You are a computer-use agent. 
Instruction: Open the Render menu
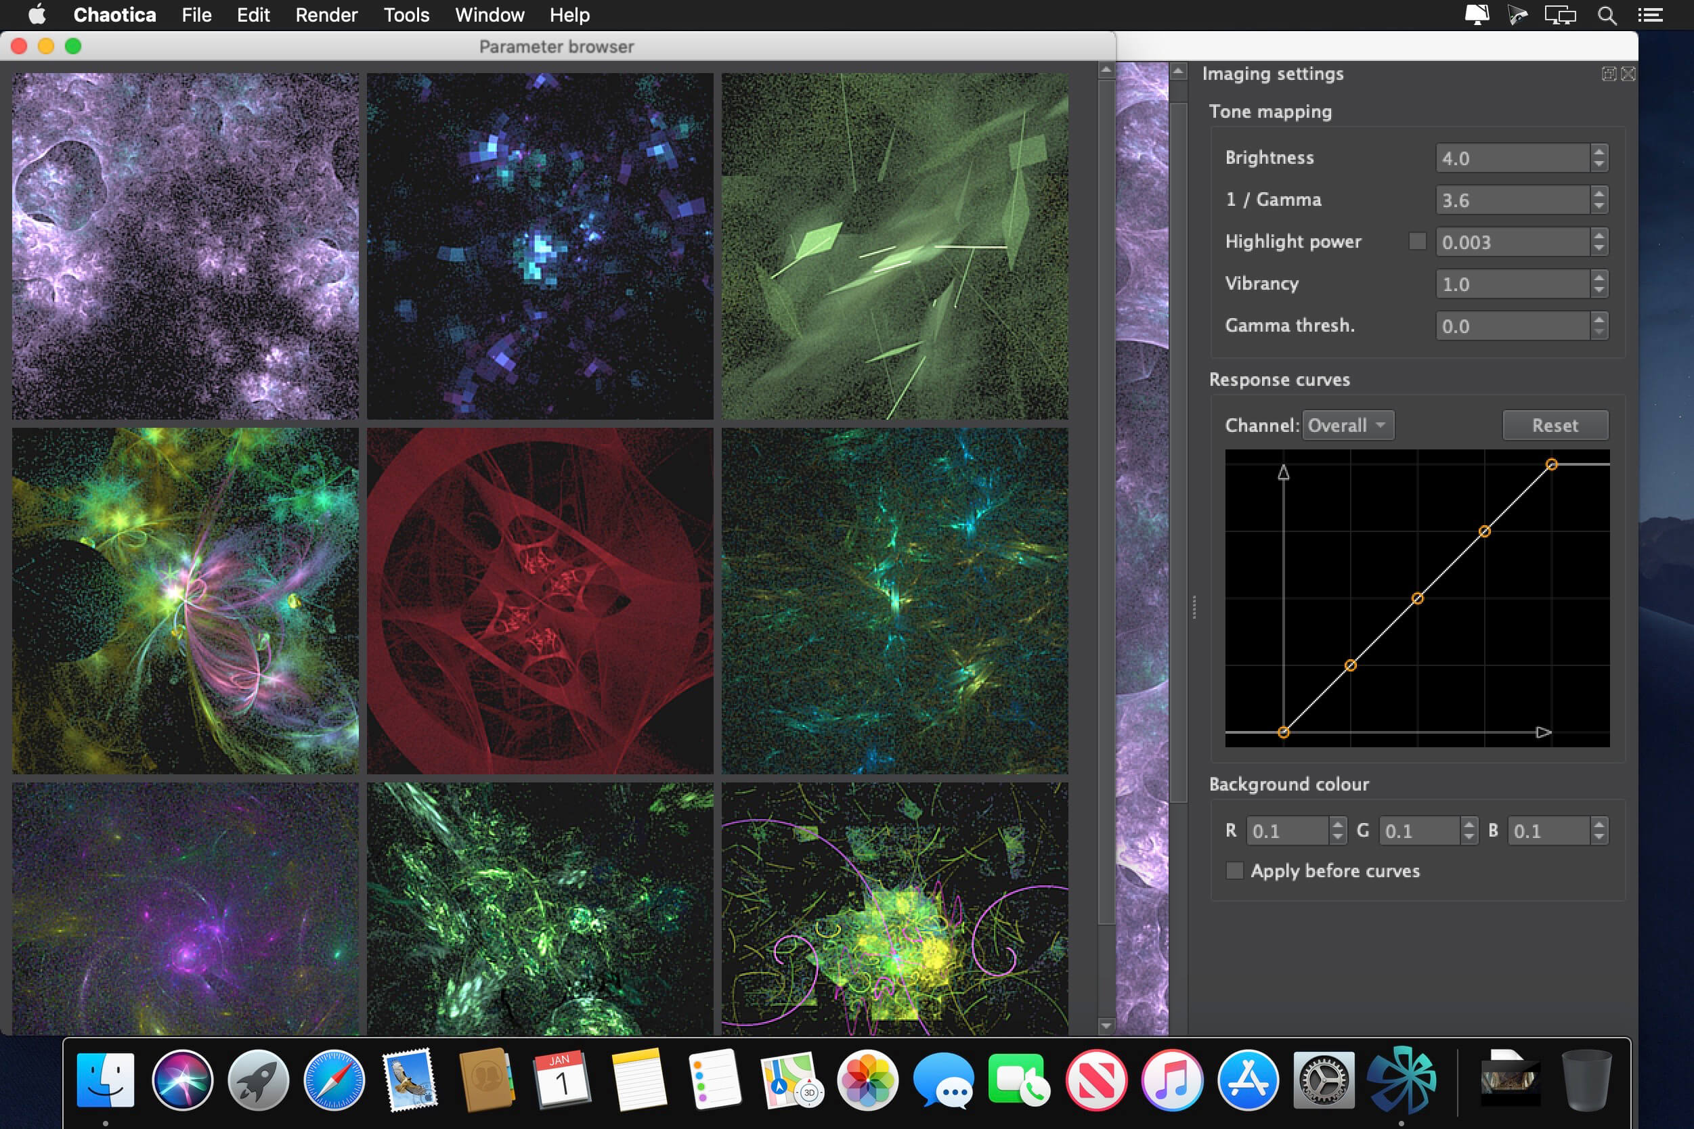click(x=326, y=15)
